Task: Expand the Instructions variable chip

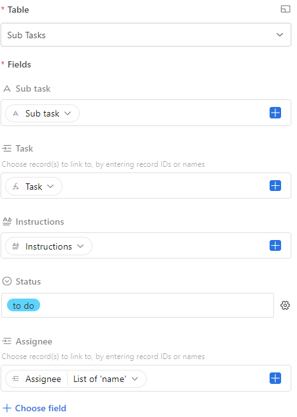Action: coord(48,246)
